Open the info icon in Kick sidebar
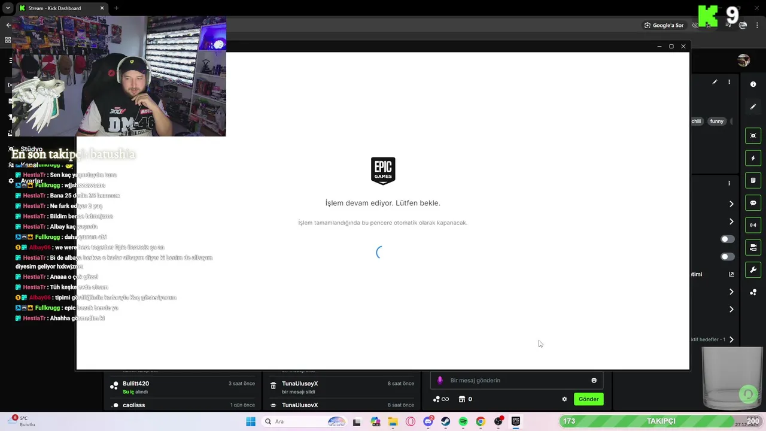Viewport: 766px width, 431px height. point(753,84)
